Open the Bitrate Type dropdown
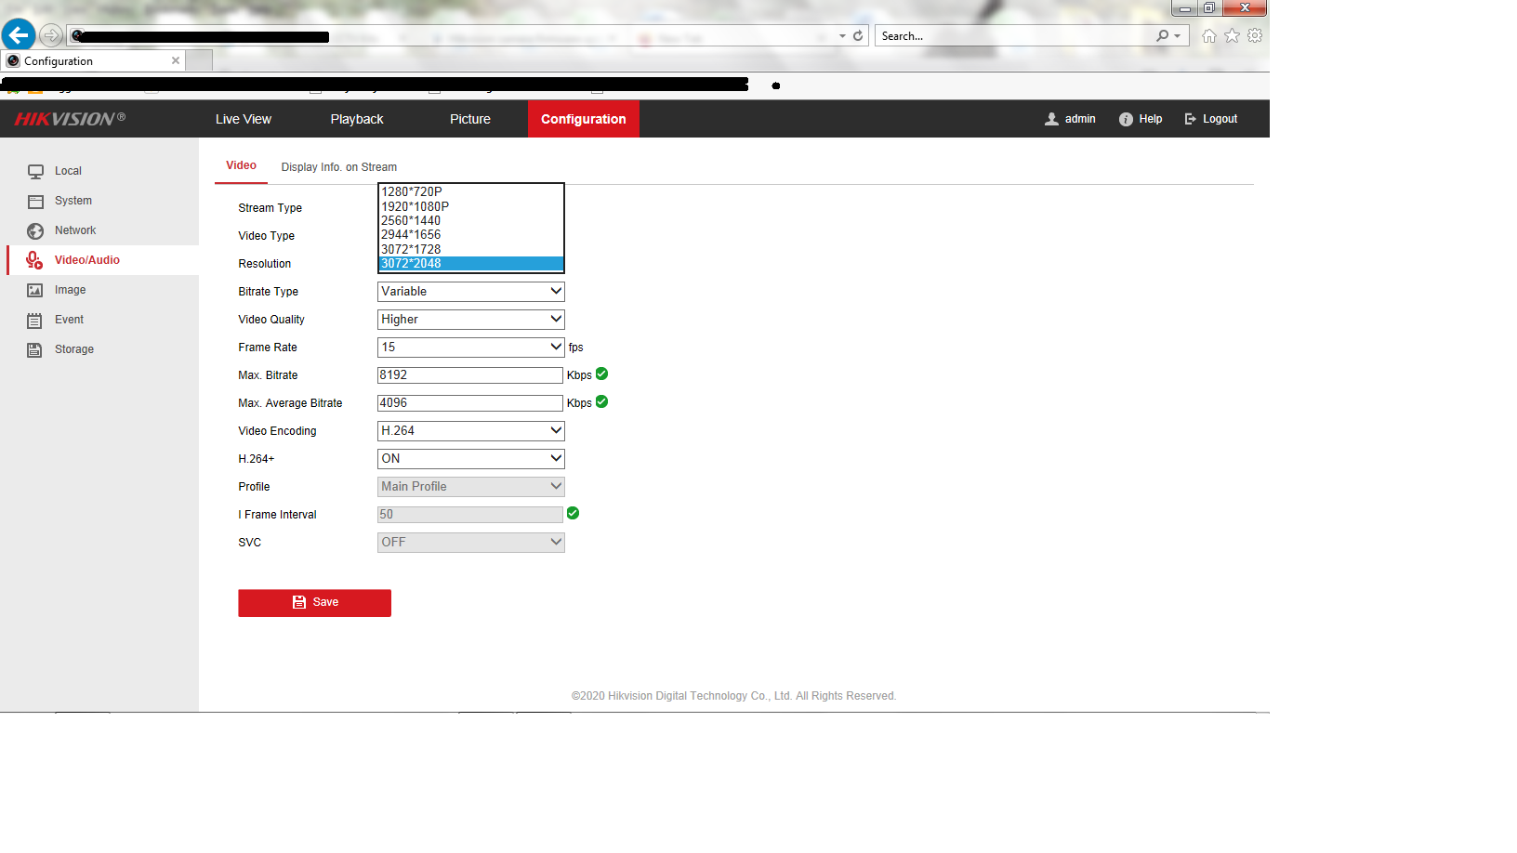This screenshot has height=853, width=1517. [x=470, y=292]
